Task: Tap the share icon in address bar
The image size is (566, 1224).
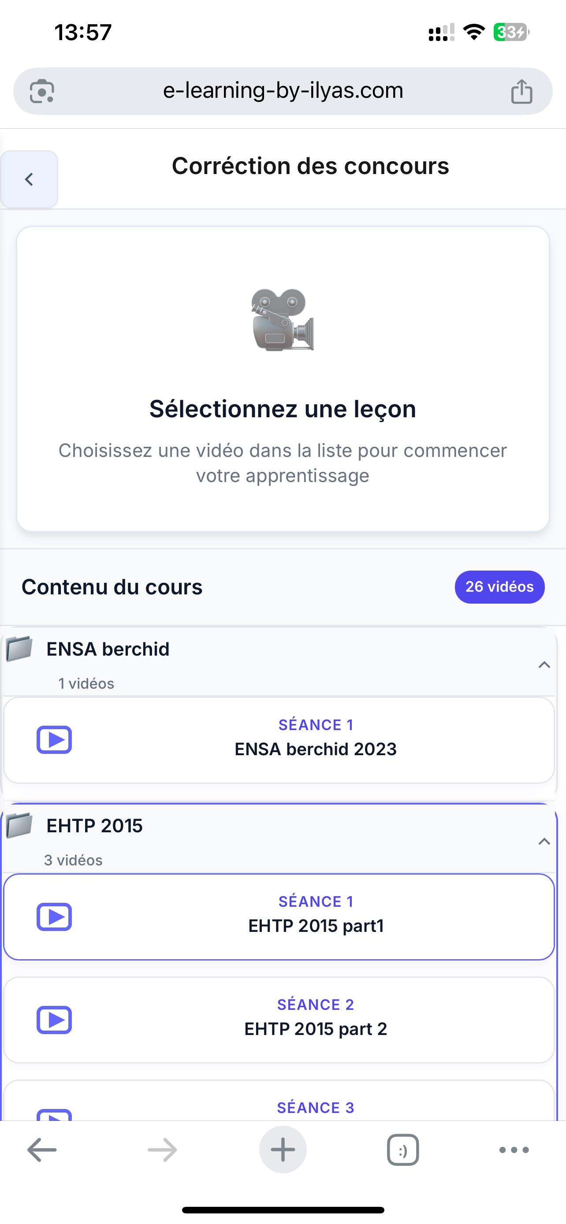Action: pos(521,91)
